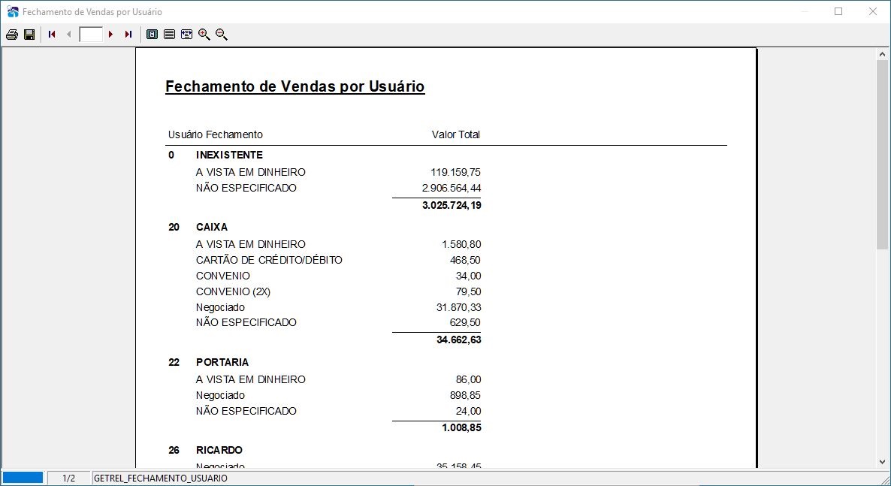Click the value 629,50
The height and width of the screenshot is (486, 891).
465,322
